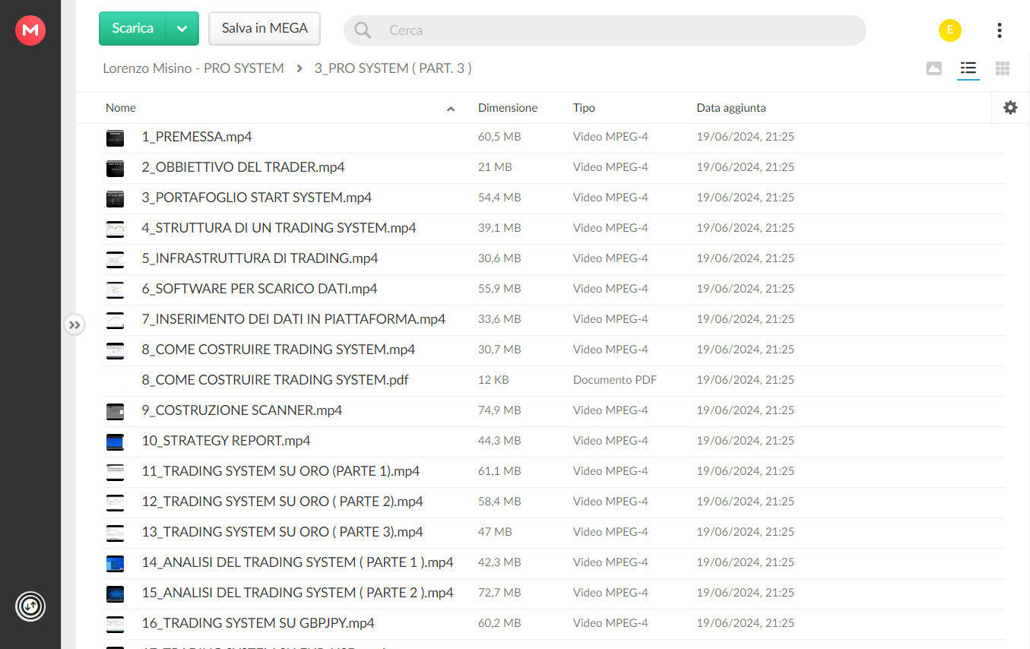Select the list view icon

968,68
